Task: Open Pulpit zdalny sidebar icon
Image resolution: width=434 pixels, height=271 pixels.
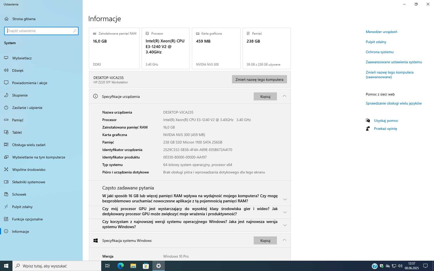Action: coord(6,206)
